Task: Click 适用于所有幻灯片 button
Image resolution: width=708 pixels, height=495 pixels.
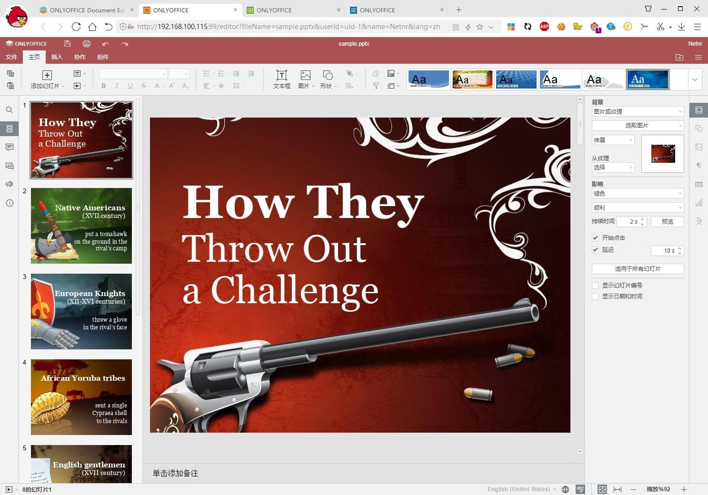Action: (638, 269)
